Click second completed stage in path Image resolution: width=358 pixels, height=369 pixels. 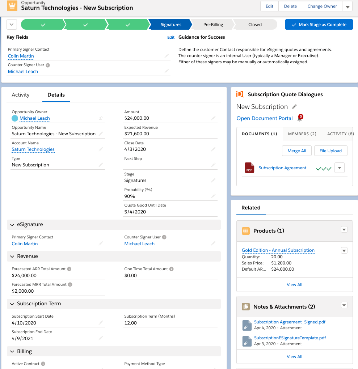click(x=85, y=25)
